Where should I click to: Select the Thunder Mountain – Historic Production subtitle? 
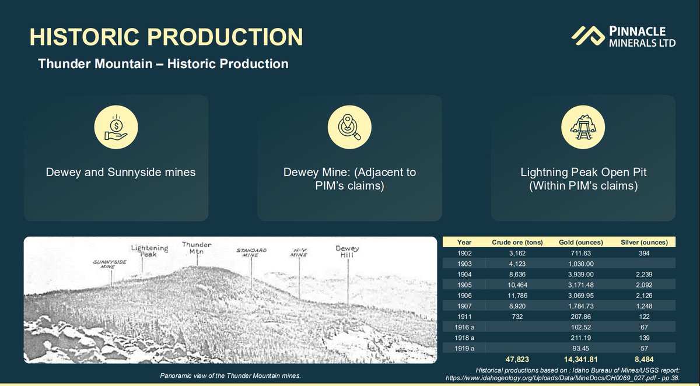(163, 64)
